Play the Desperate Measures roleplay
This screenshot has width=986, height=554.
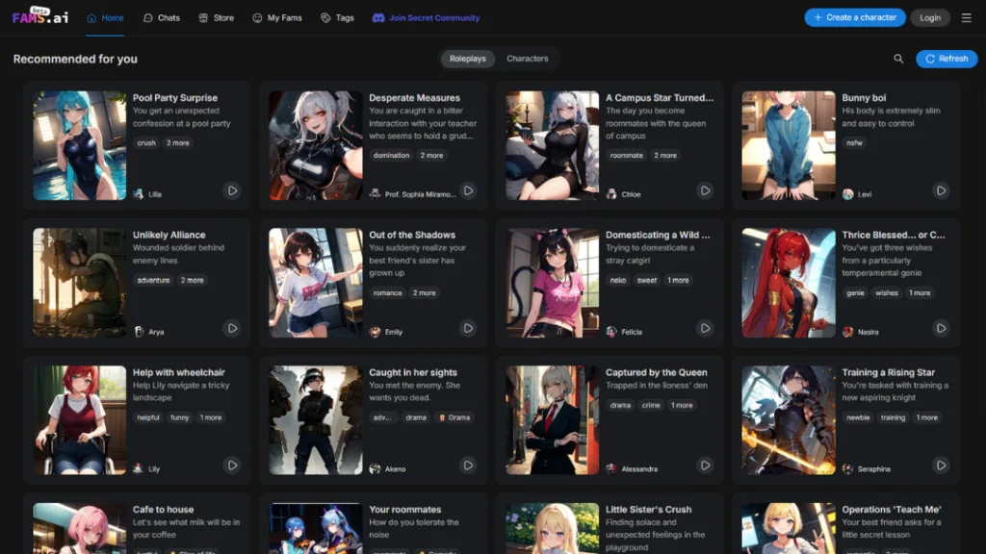coord(469,190)
